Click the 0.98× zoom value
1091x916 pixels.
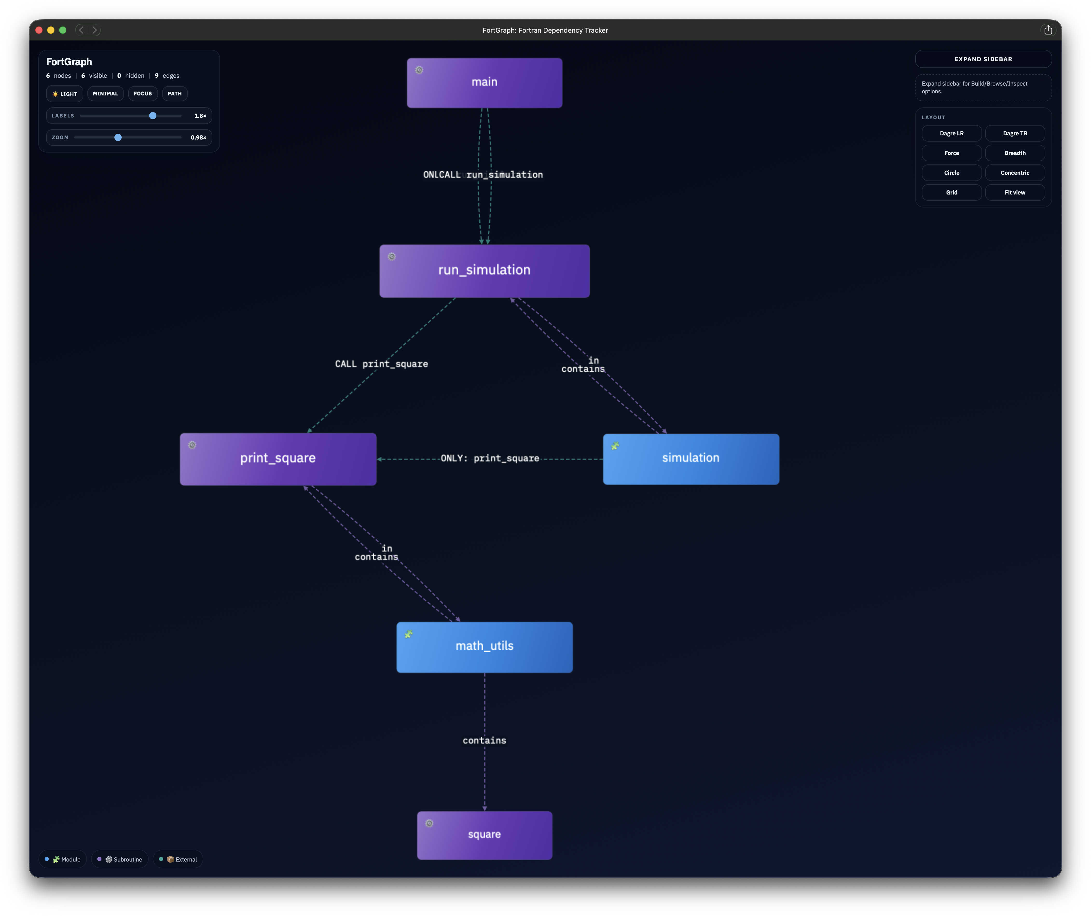[198, 138]
